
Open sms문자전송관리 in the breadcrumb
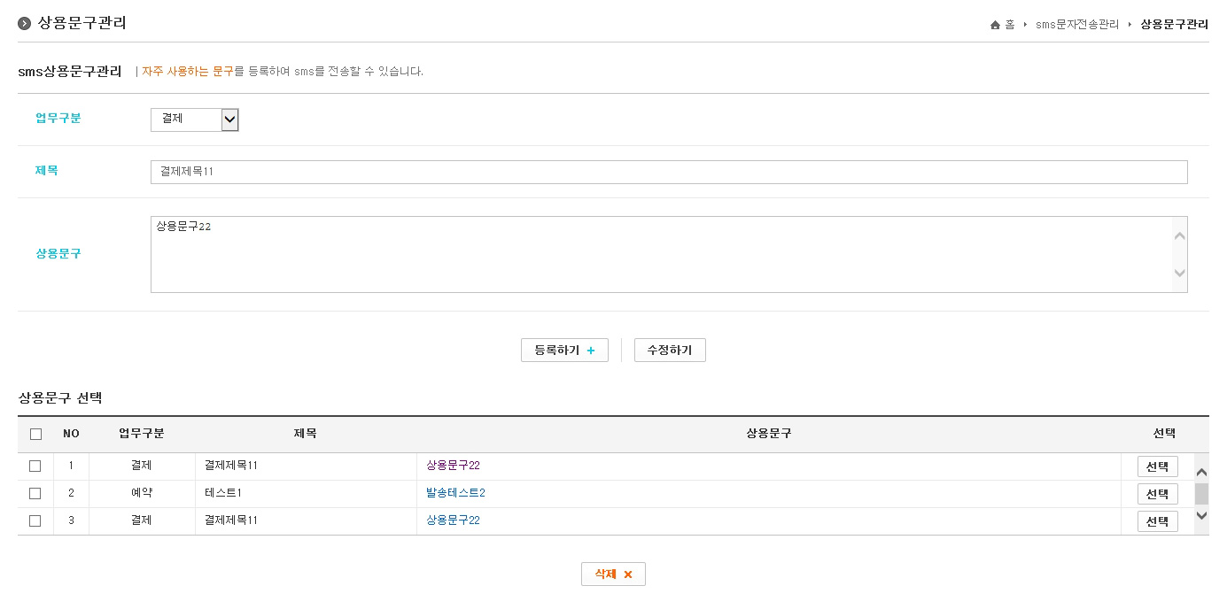tap(1076, 25)
